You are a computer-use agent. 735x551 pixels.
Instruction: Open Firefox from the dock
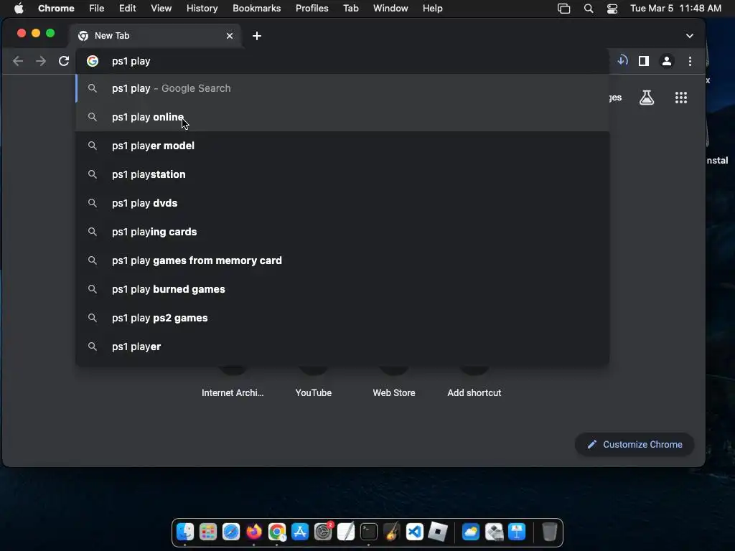[254, 532]
